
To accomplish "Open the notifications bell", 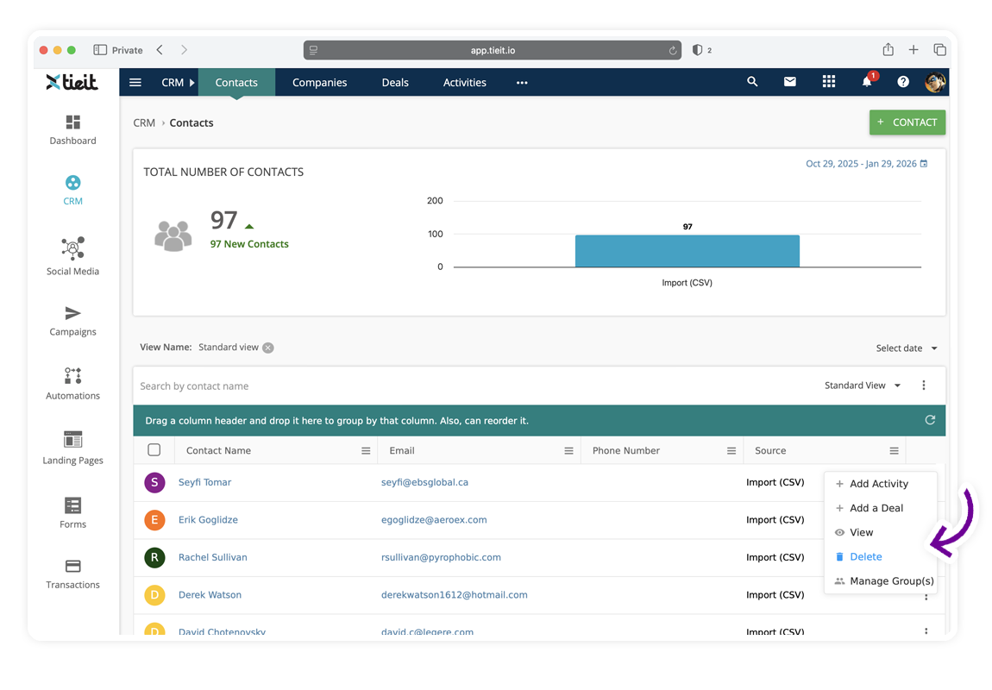I will [x=866, y=82].
